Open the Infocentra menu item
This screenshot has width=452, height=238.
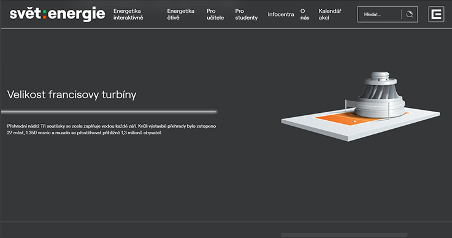[281, 14]
